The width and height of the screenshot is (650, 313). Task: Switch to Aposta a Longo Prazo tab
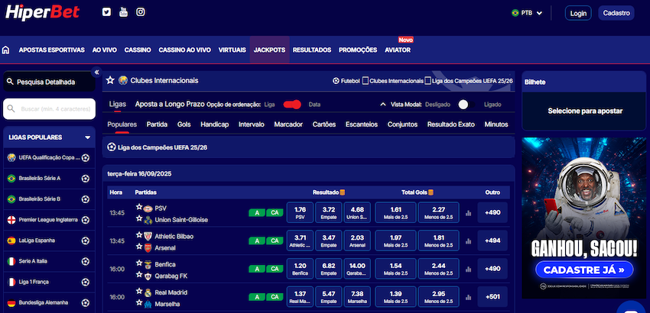click(x=170, y=105)
